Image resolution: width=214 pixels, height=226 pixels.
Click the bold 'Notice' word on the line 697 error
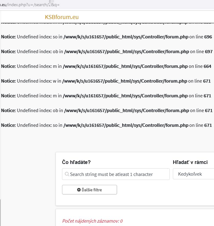8,52
